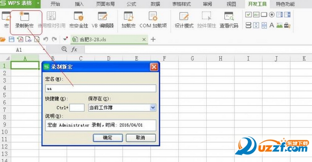Image resolution: width=312 pixels, height=162 pixels.
Task: Insert a text box (abl) control
Action: [256, 15]
